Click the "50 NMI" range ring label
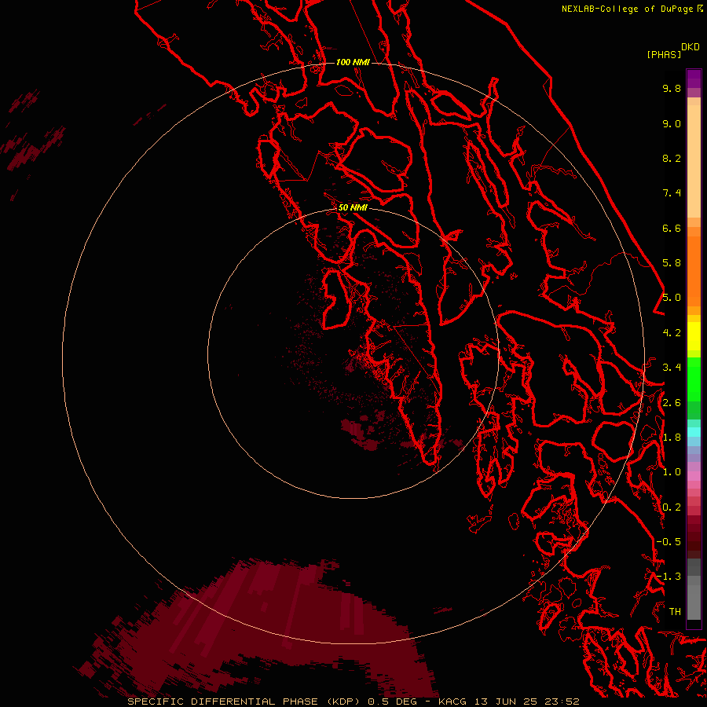This screenshot has width=707, height=707. click(353, 207)
